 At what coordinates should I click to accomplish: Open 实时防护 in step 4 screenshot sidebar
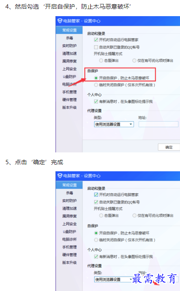69,46
